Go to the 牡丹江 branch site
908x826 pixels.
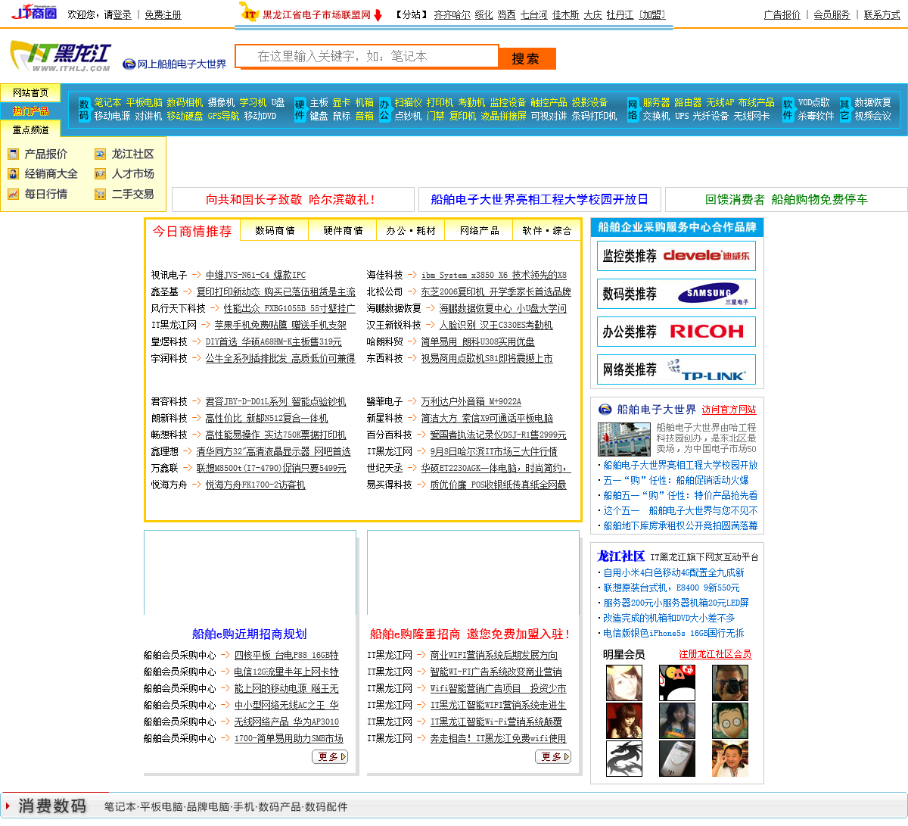[620, 14]
